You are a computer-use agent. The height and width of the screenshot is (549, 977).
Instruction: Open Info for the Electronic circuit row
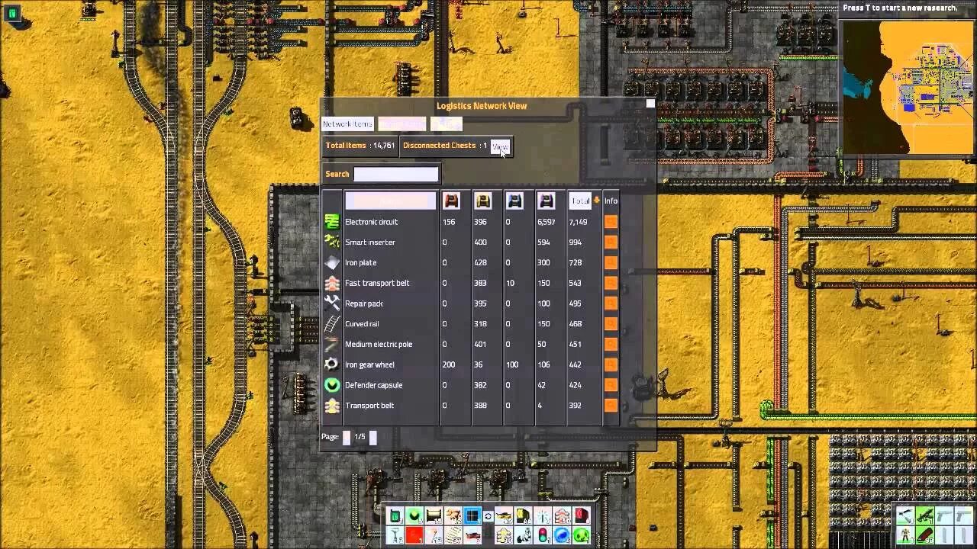click(611, 222)
